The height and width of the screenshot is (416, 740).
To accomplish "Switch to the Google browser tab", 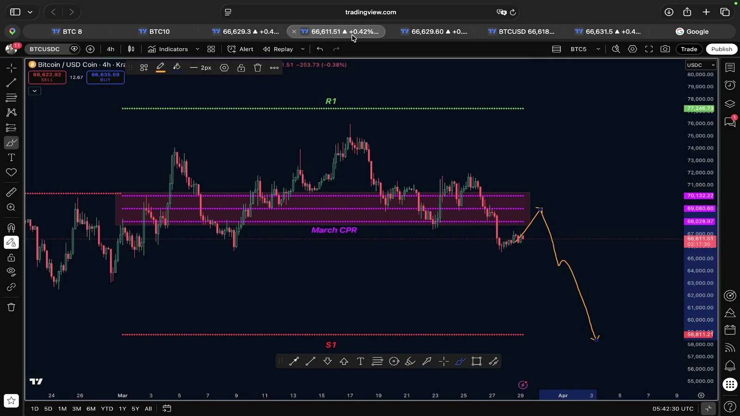I will click(692, 31).
